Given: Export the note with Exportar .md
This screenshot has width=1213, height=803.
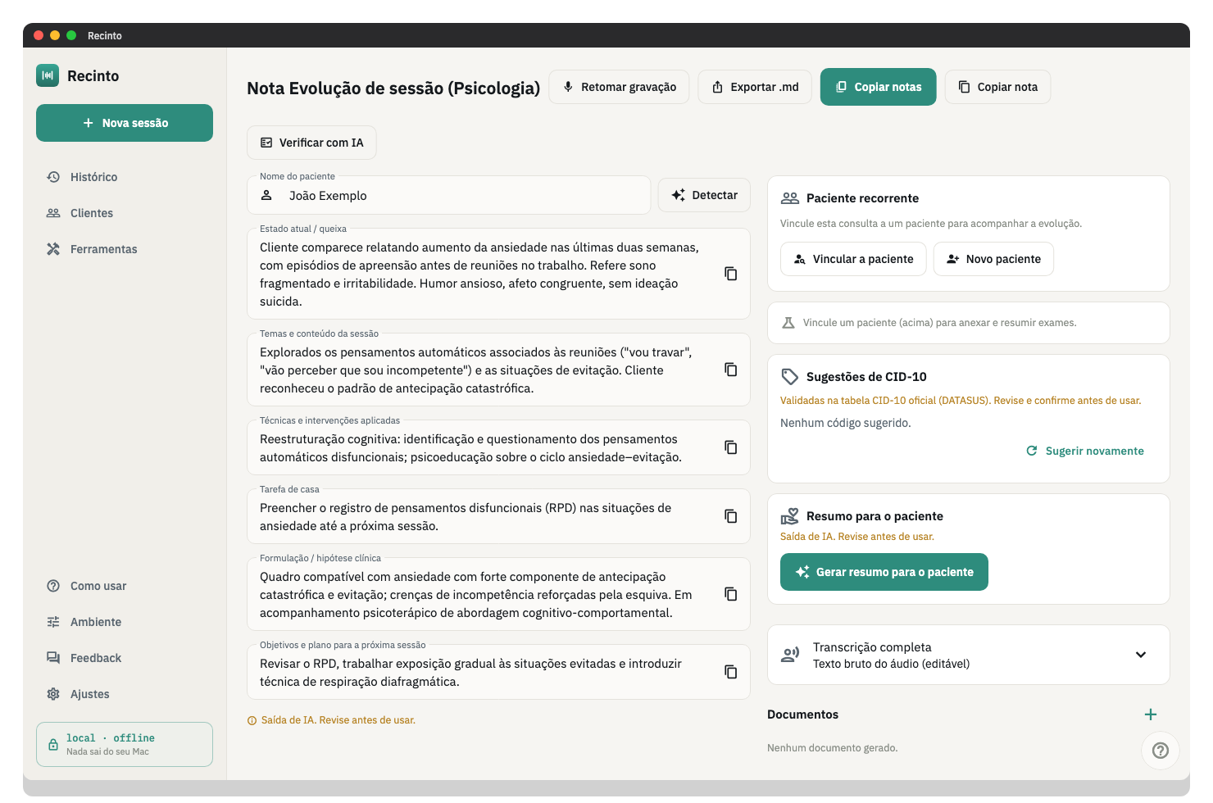Looking at the screenshot, I should (x=755, y=87).
